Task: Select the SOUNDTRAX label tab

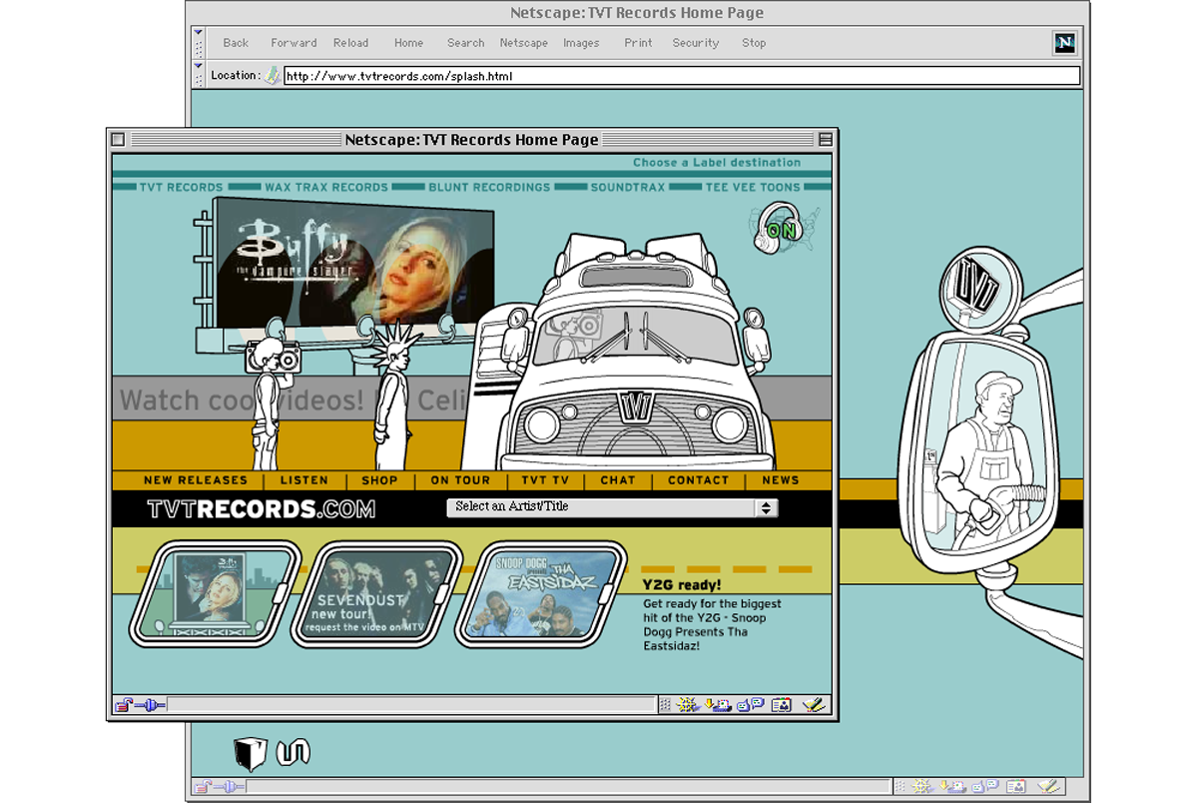Action: click(x=628, y=187)
